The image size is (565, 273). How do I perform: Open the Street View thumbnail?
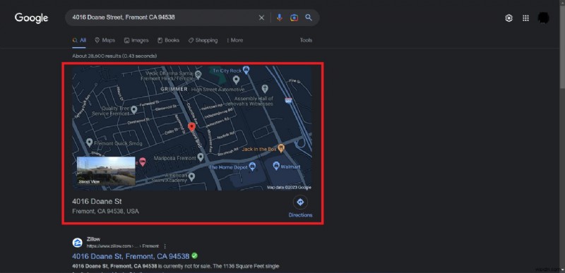click(106, 171)
